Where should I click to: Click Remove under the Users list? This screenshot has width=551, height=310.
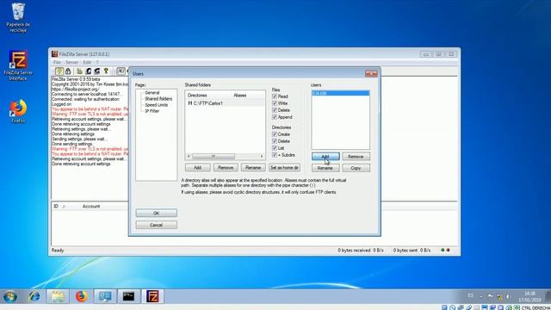pyautogui.click(x=356, y=157)
